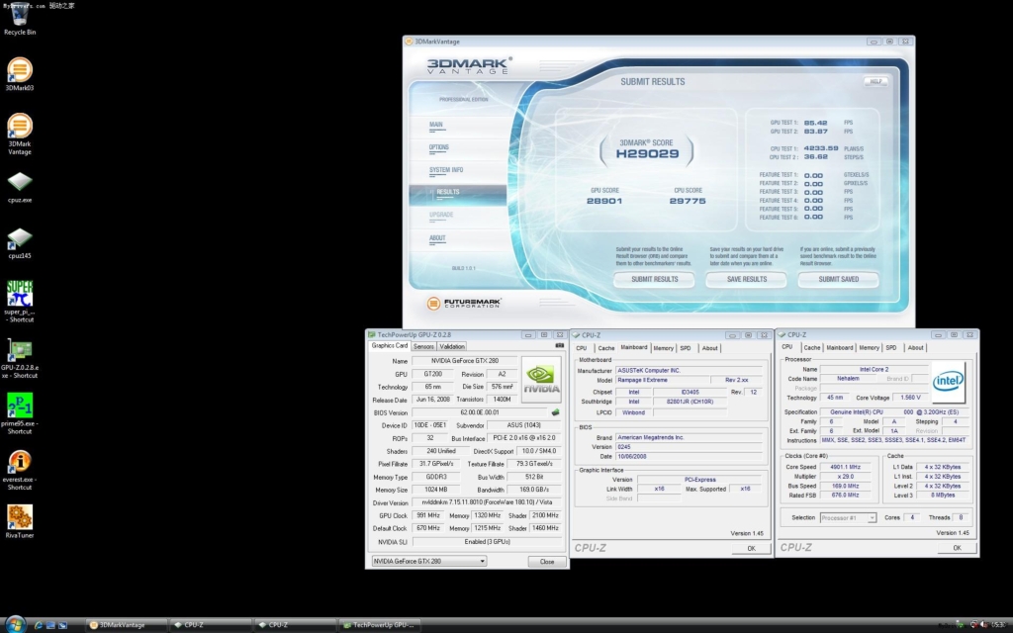The height and width of the screenshot is (633, 1013).
Task: Select the cpuz.exe desktop icon
Action: coord(20,187)
